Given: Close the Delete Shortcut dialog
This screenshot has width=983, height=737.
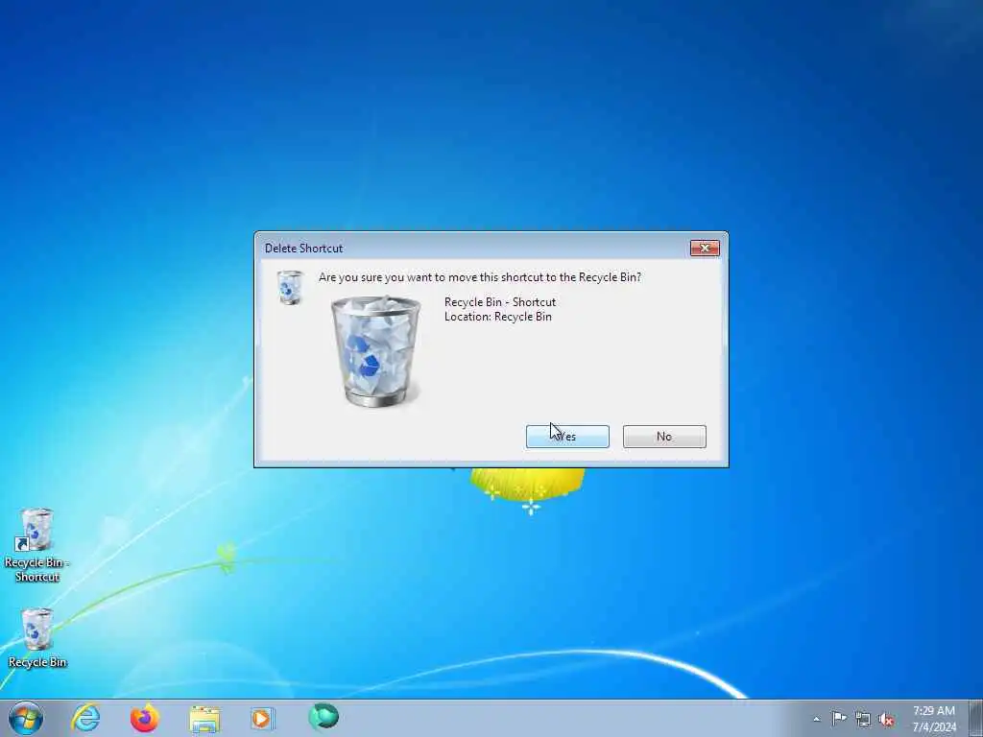Looking at the screenshot, I should pyautogui.click(x=705, y=249).
